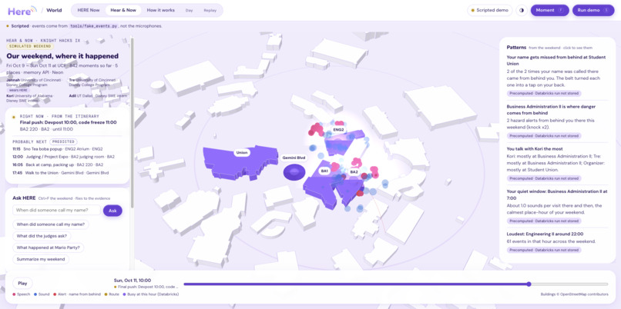Click the Route legend dot
621x309 pixels.
106,294
